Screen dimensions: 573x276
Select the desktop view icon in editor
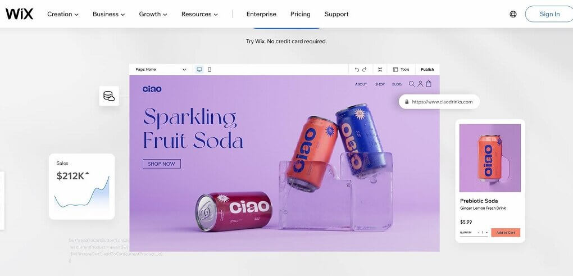coord(199,70)
